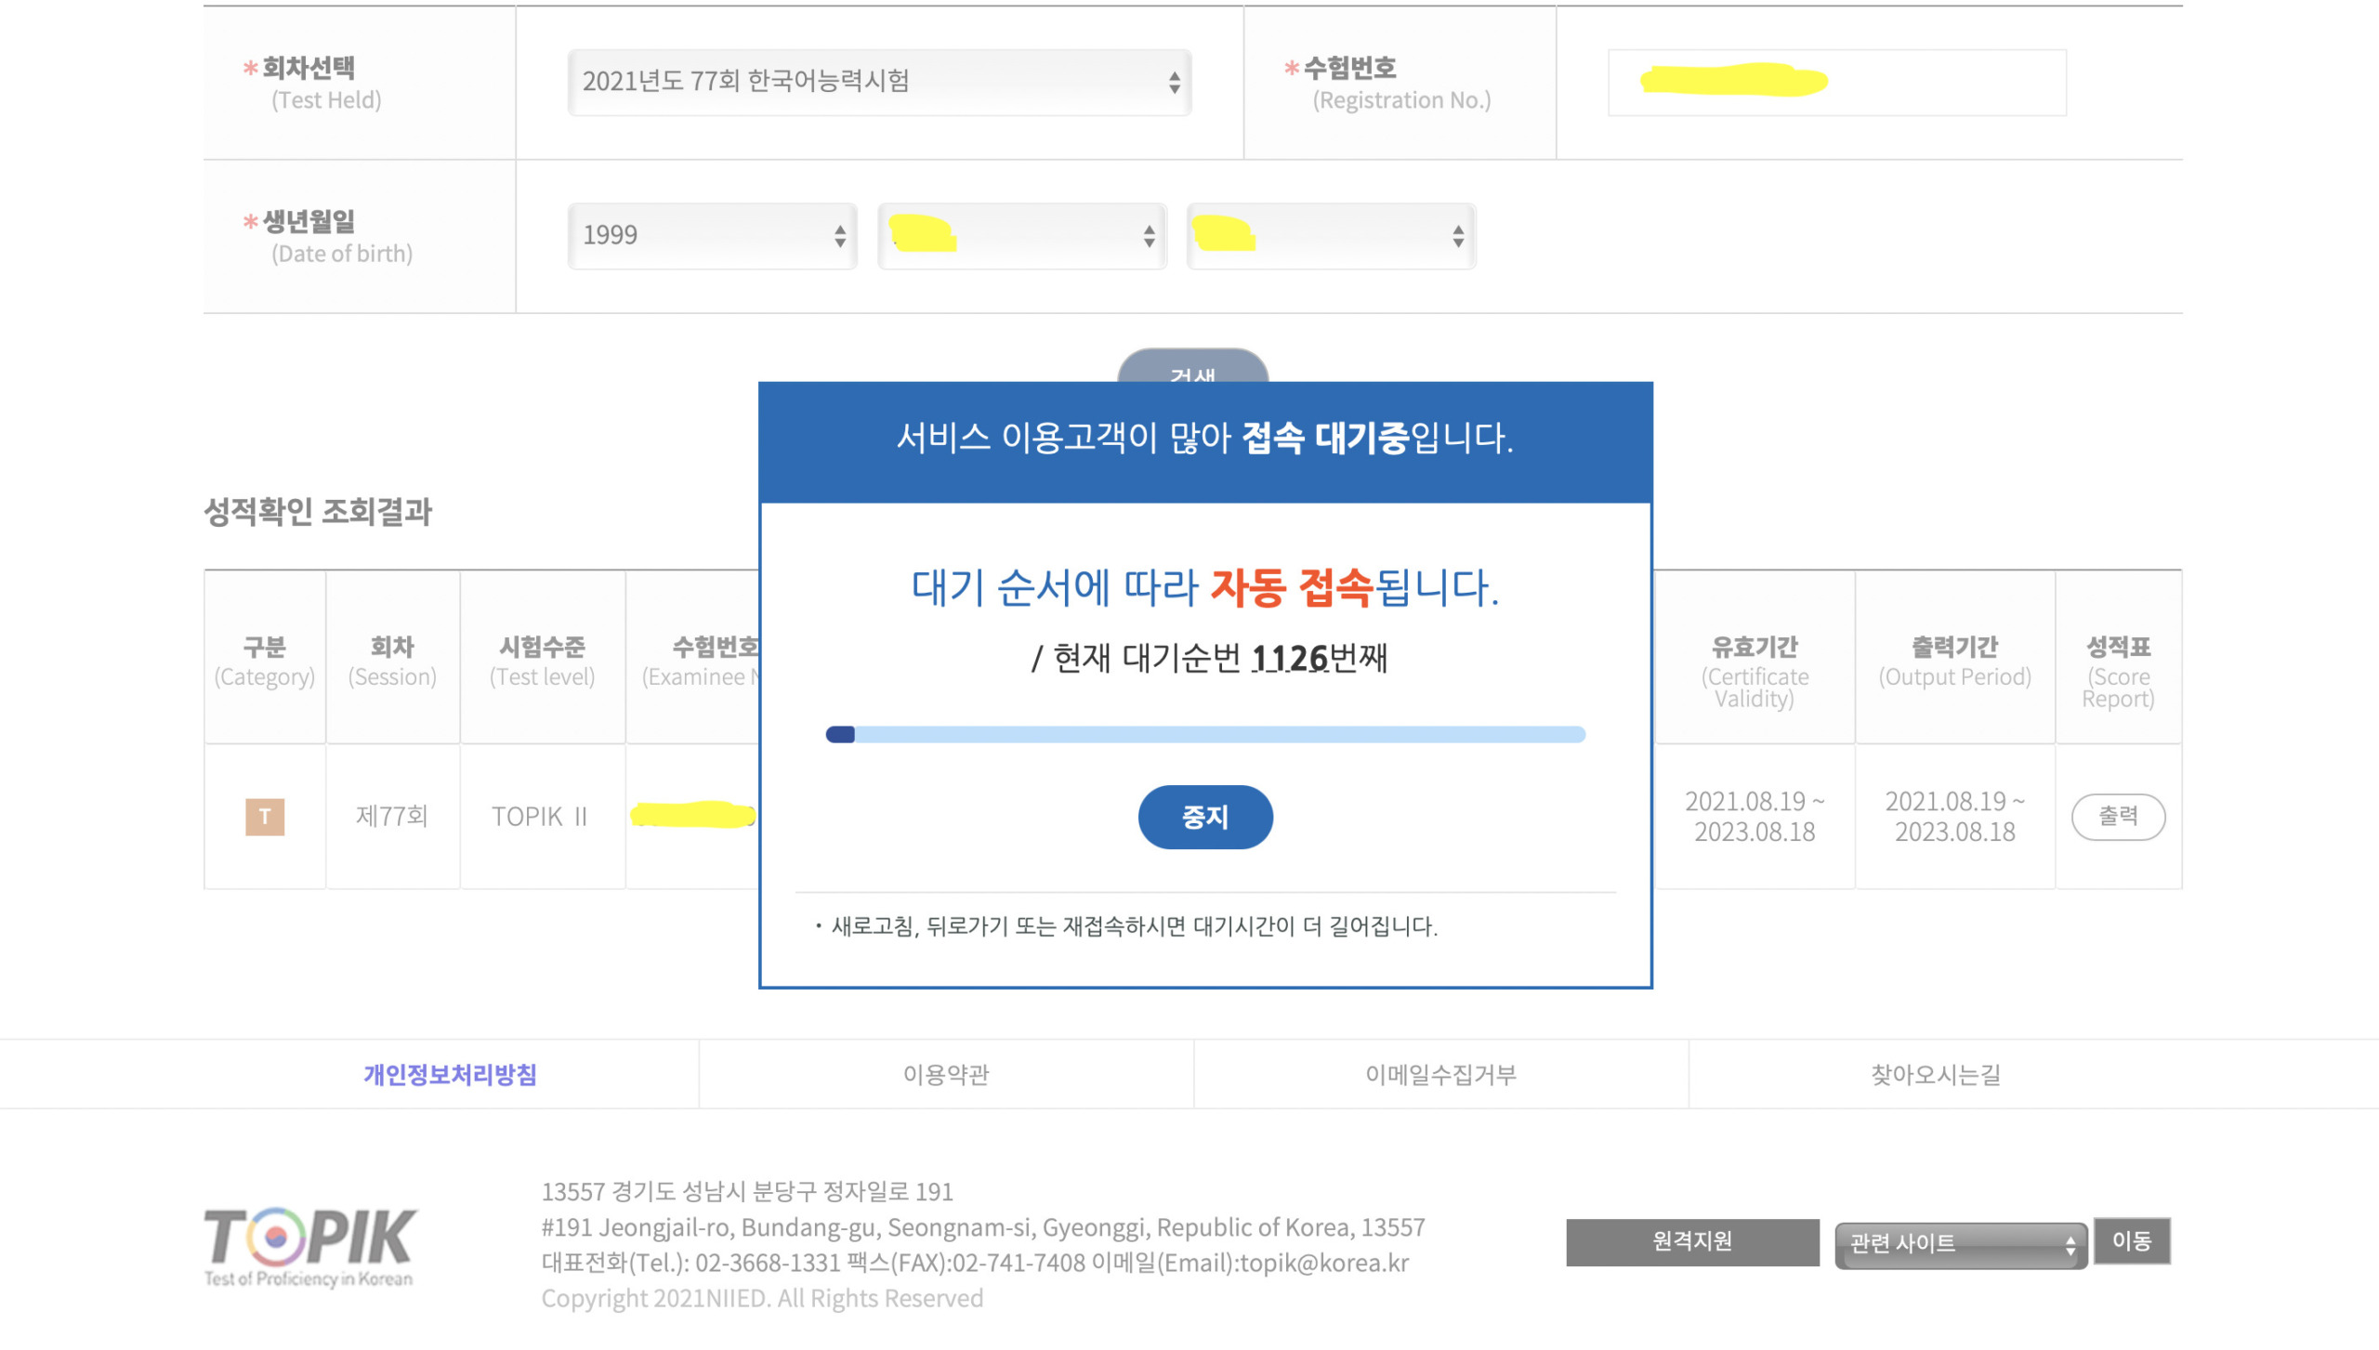2379x1350 pixels.
Task: Open the birth day dropdown
Action: click(x=1331, y=236)
